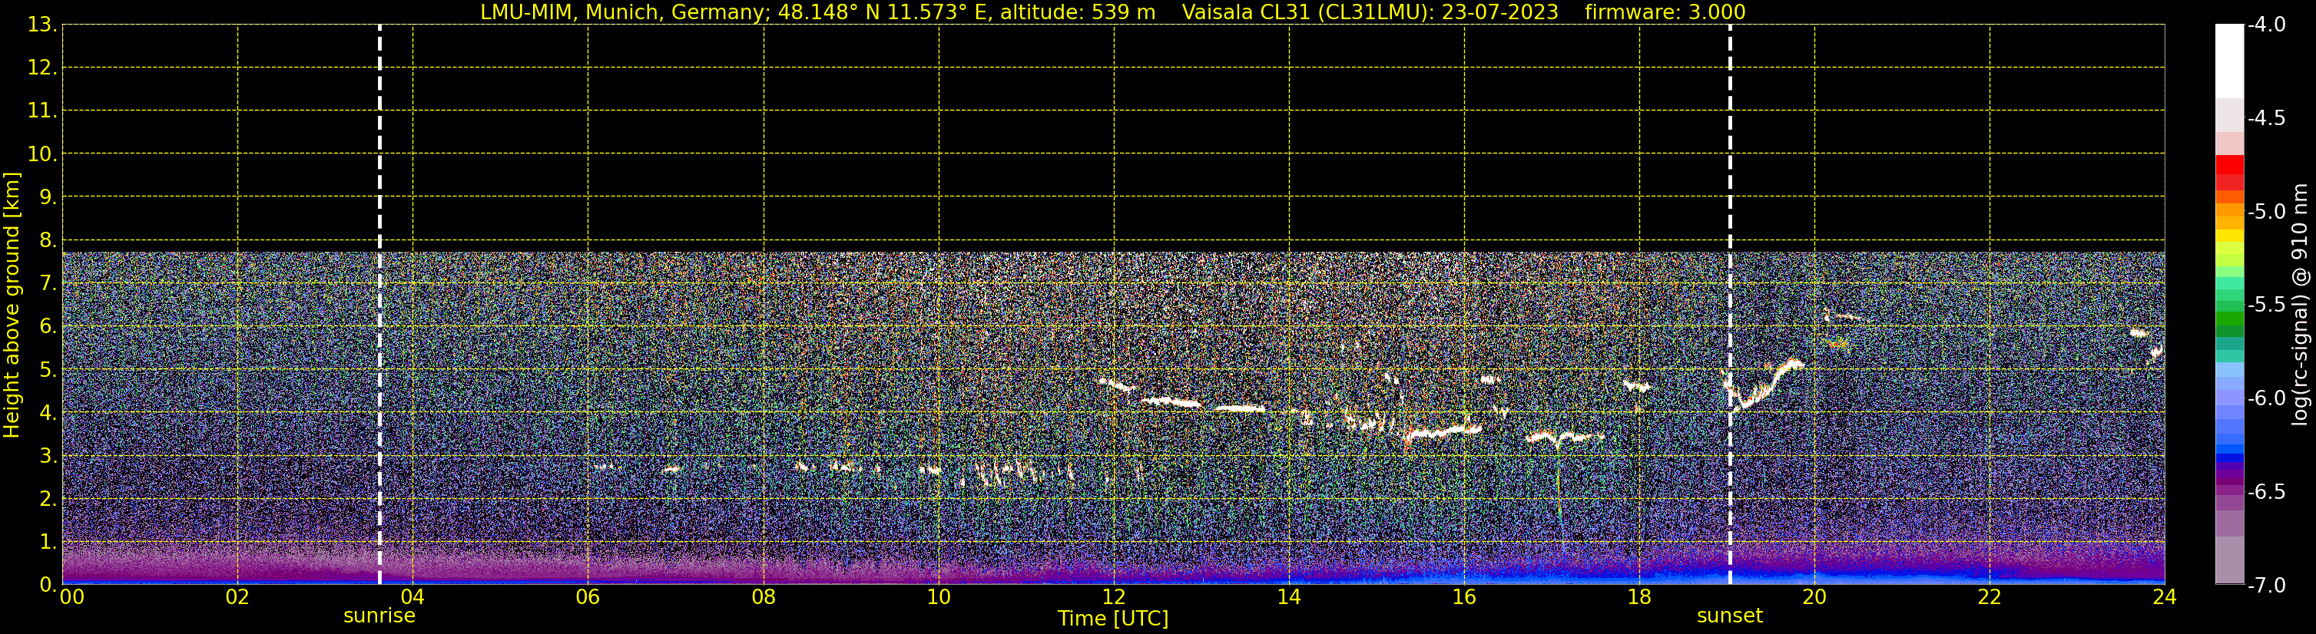This screenshot has width=2316, height=634.
Task: Click the '3.' height tick label
Action: click(x=48, y=456)
